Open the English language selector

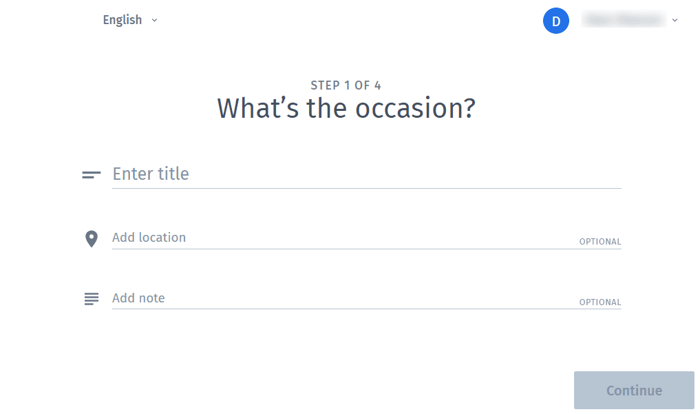pyautogui.click(x=130, y=20)
